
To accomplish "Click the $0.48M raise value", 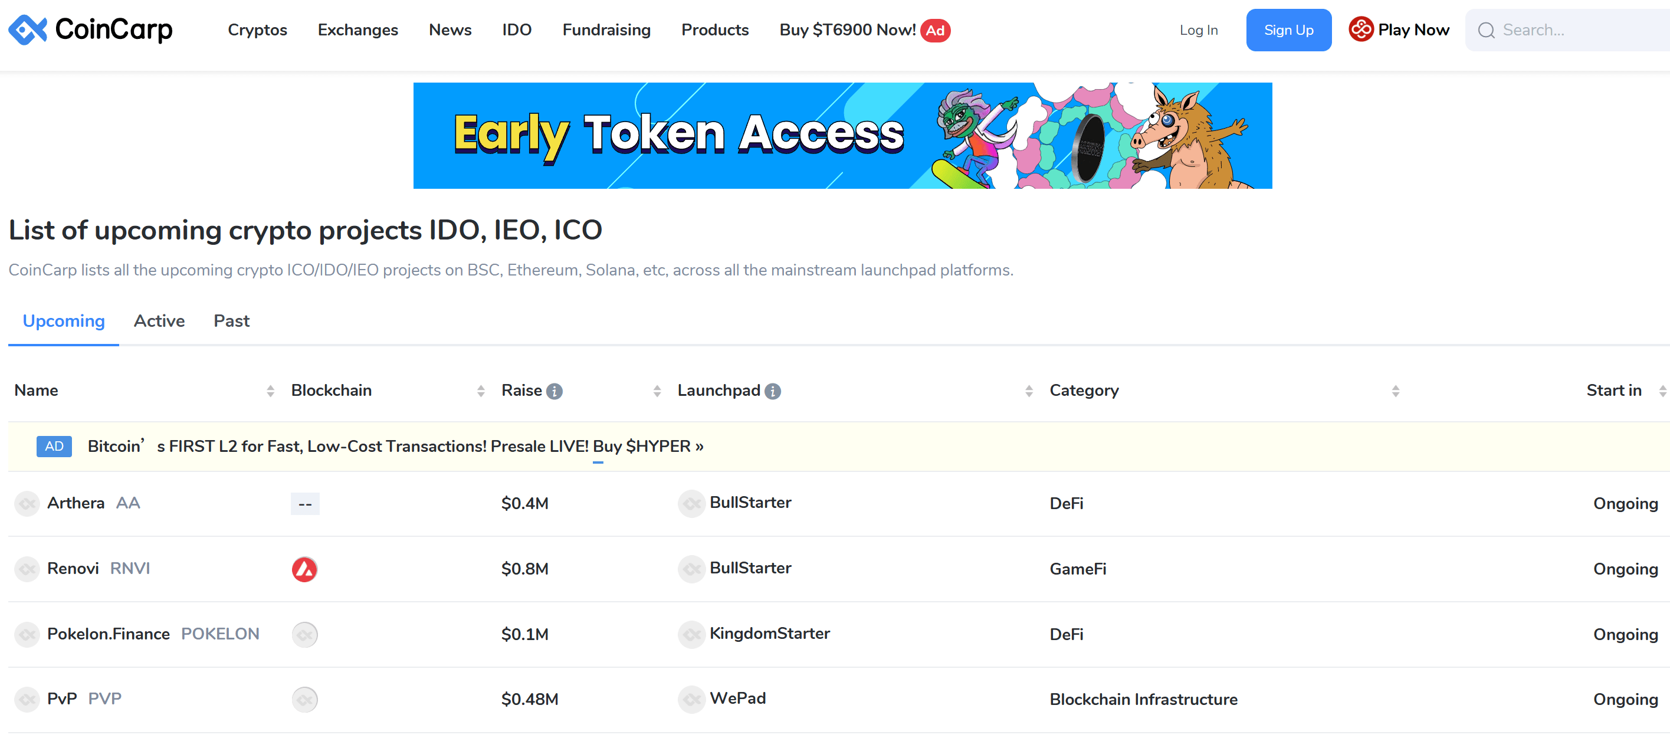I will tap(530, 700).
